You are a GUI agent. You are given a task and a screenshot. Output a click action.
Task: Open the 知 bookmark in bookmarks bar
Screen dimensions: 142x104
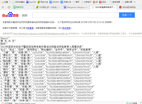[x=95, y=2]
